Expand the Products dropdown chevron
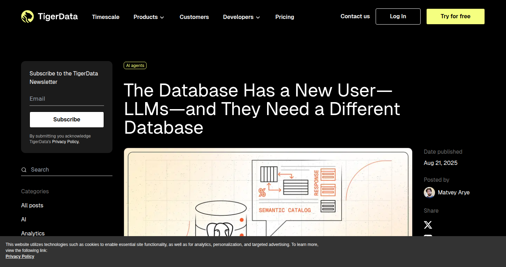 (162, 17)
